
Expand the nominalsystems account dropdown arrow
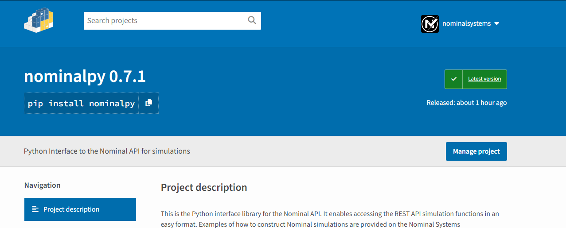496,23
